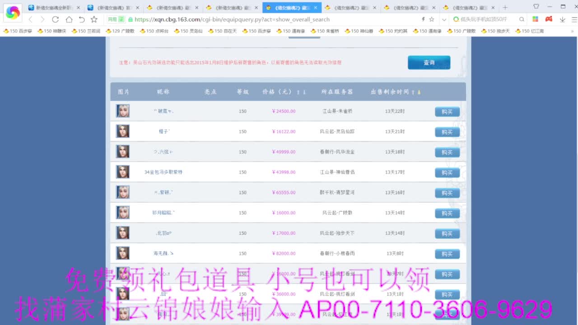Image resolution: width=578 pixels, height=325 pixels.
Task: Click the favorites star icon beside undo
Action: [x=94, y=19]
